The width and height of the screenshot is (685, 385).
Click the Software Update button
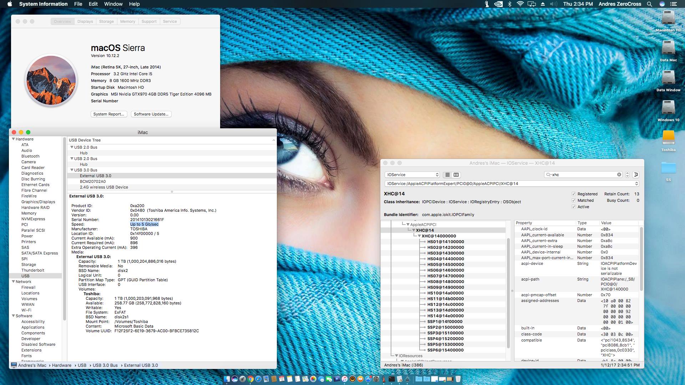151,114
